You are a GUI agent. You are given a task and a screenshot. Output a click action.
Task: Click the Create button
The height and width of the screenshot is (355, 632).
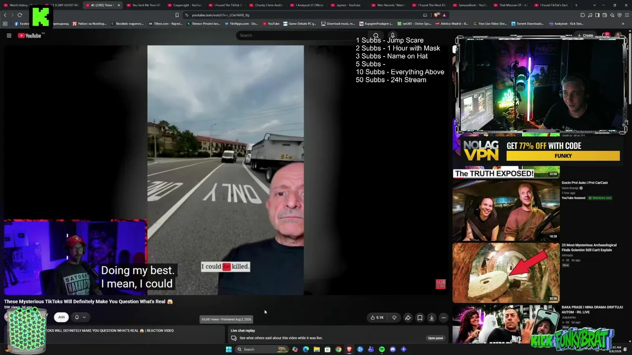pyautogui.click(x=585, y=35)
